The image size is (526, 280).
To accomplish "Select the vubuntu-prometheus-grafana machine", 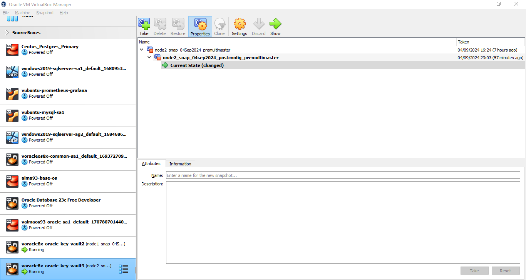I will tap(68, 93).
